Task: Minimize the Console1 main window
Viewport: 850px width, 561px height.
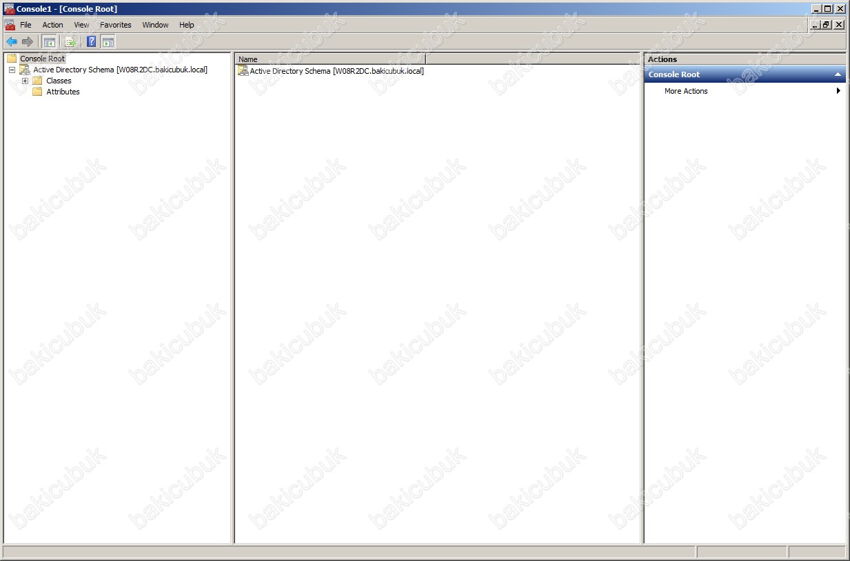Action: (x=817, y=9)
